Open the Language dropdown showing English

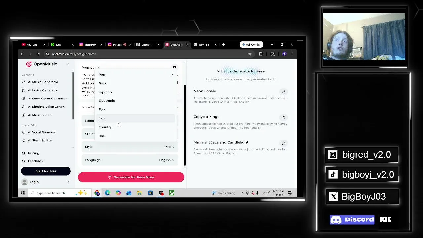click(130, 160)
